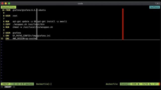161x90 pixels.
Task: Click column number 27 in status line
Action: pyautogui.click(x=155, y=84)
